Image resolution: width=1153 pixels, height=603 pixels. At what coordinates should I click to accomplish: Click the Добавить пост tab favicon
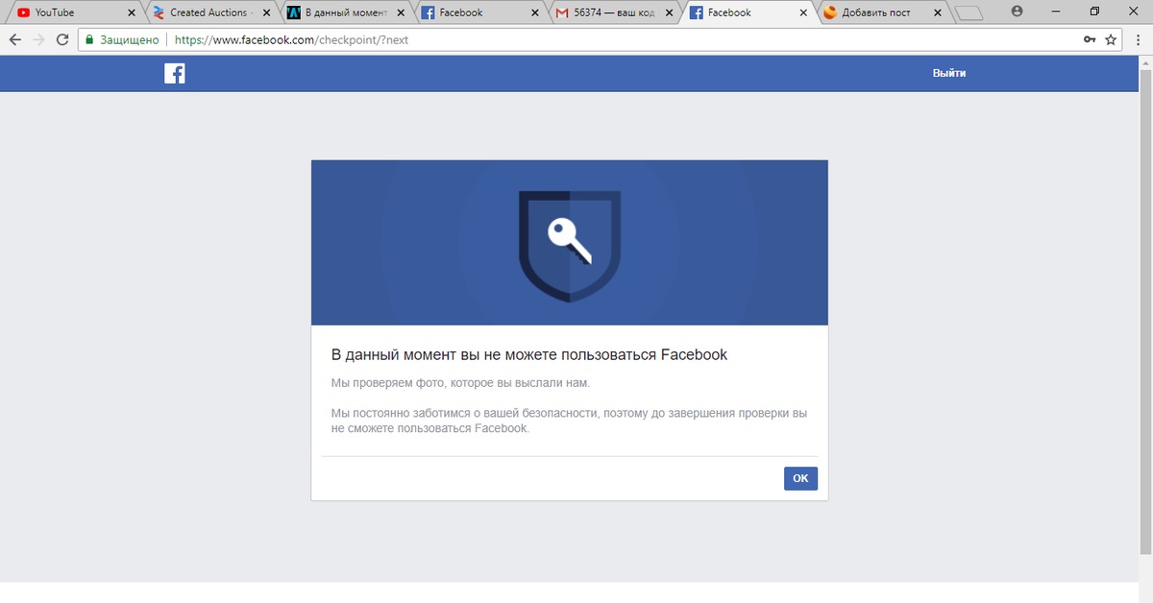click(x=830, y=12)
